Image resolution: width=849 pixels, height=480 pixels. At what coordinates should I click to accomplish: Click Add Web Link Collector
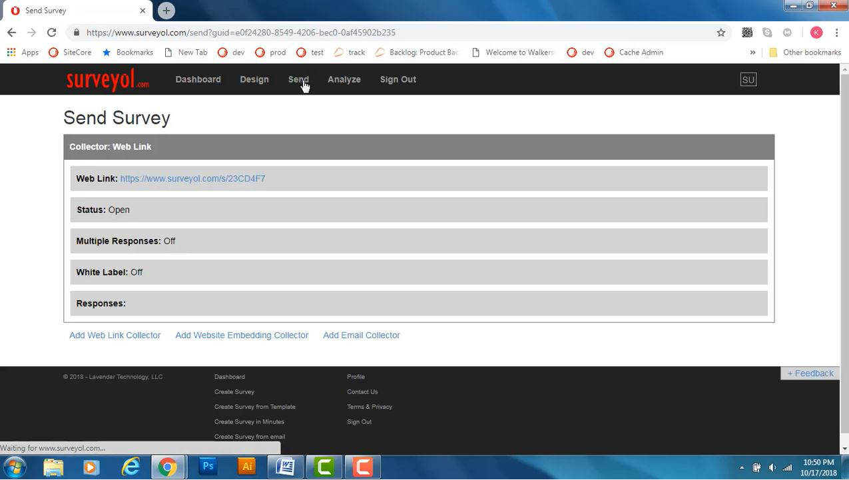click(x=115, y=336)
